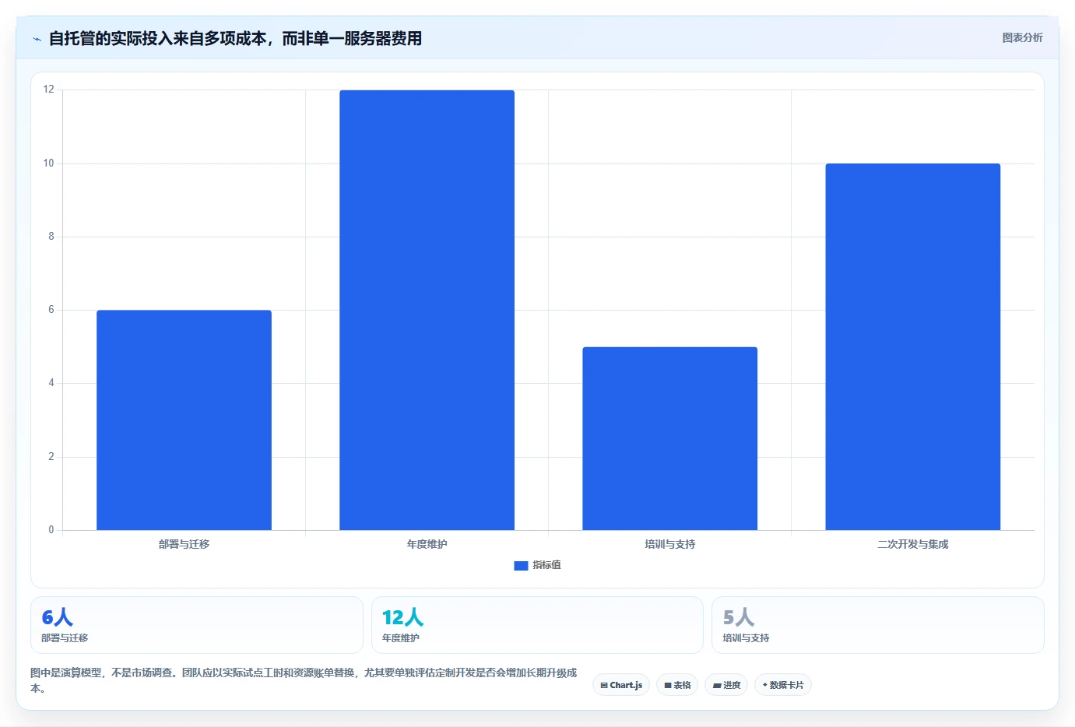Click the 表格 tag
This screenshot has width=1075, height=727.
tap(677, 685)
